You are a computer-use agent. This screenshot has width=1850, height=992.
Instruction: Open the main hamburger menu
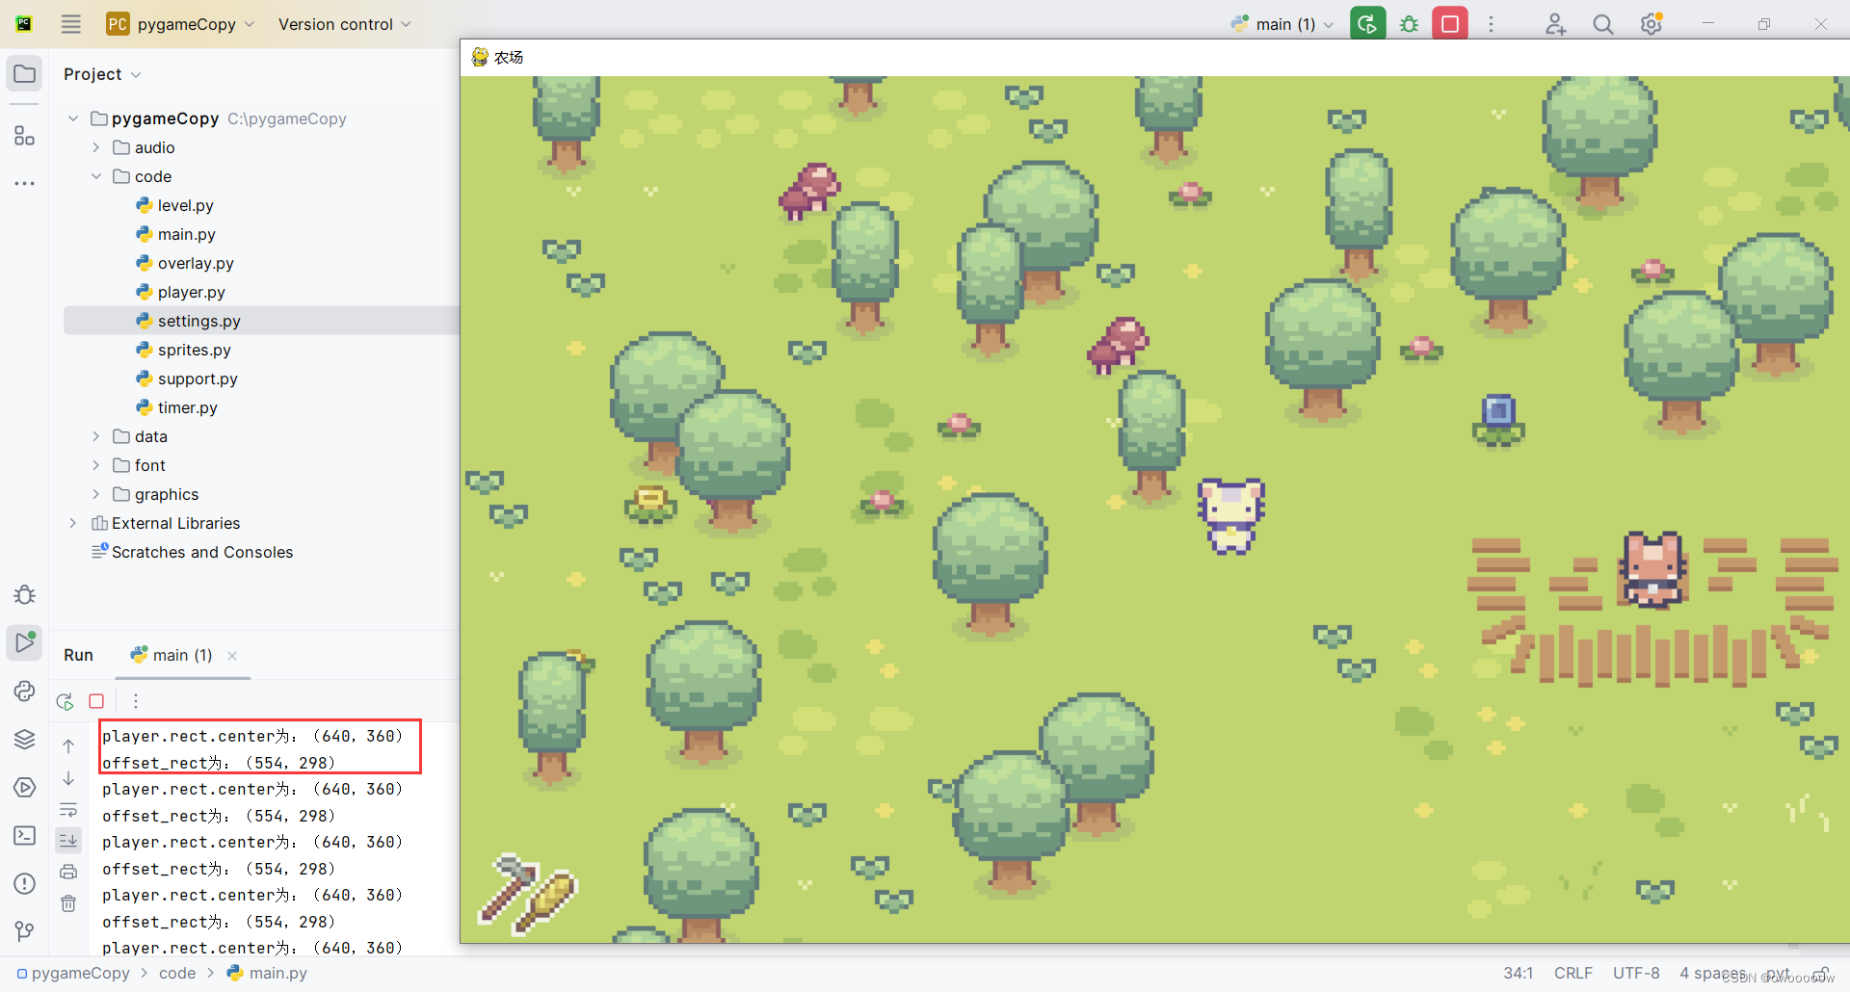[70, 24]
